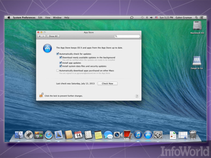Launch Launchpad rocket icon in Dock
This screenshot has height=158, width=211.
point(29,135)
